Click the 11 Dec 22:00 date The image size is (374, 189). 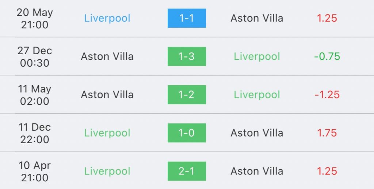click(x=35, y=133)
